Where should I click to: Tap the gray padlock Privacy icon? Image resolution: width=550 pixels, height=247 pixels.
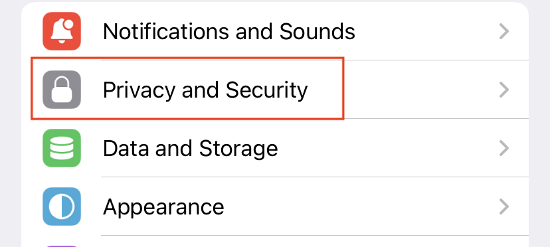point(62,90)
